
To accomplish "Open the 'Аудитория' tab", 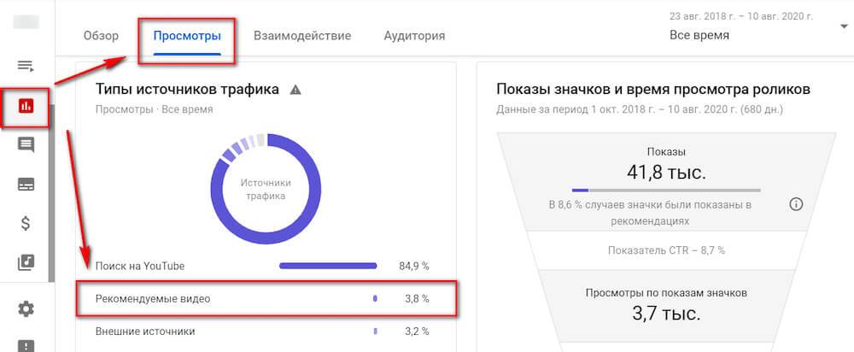I will click(414, 36).
